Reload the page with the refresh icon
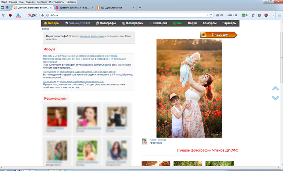283x171 pixels. (x=211, y=15)
